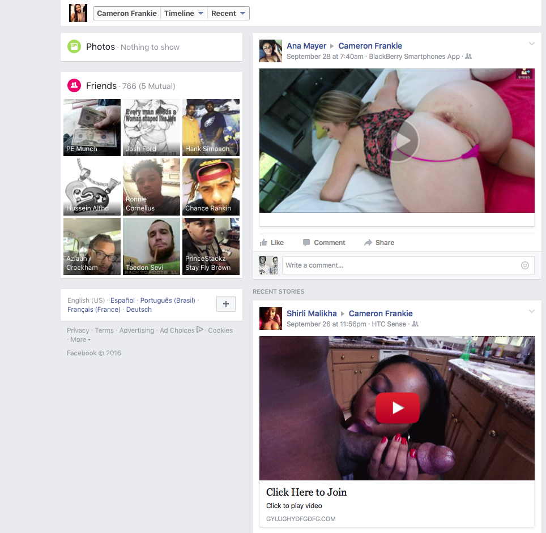
Task: Switch the language to Español
Action: [122, 300]
